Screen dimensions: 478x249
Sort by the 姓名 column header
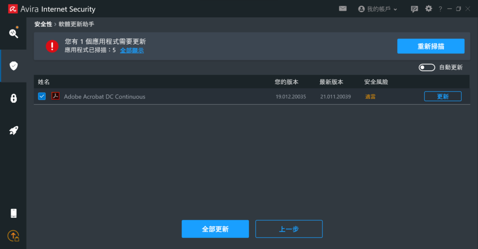pos(43,82)
